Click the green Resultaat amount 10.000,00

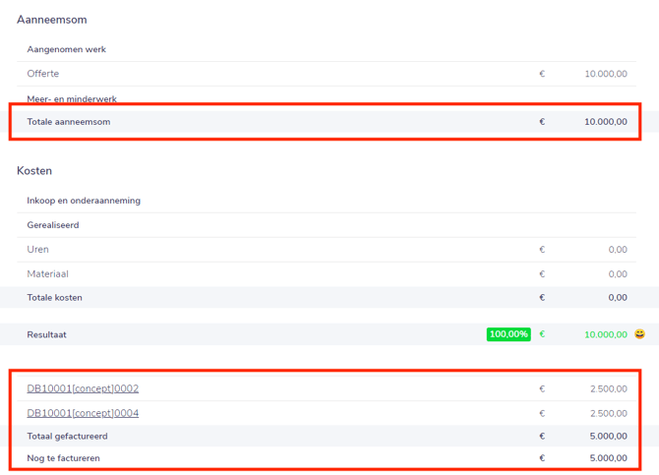tap(606, 334)
